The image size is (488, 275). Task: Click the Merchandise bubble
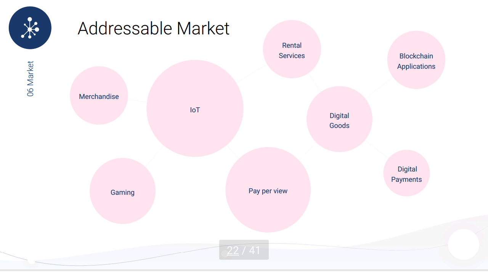99,95
